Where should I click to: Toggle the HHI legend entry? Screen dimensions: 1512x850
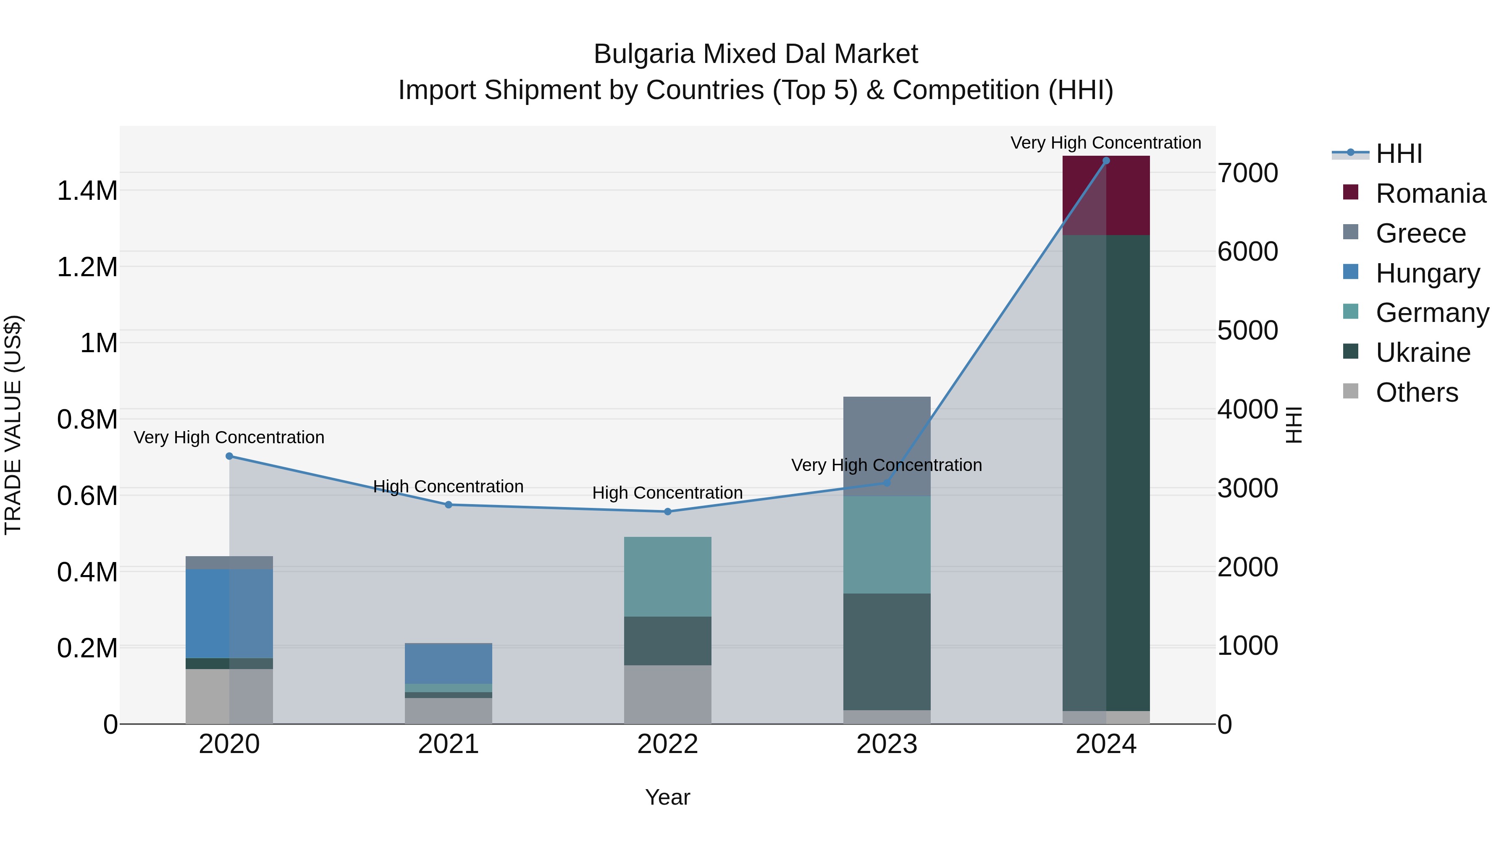pos(1378,154)
